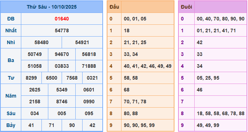Select Đuôi row value 34
Screen dimensions: 248x132
(x=200, y=66)
